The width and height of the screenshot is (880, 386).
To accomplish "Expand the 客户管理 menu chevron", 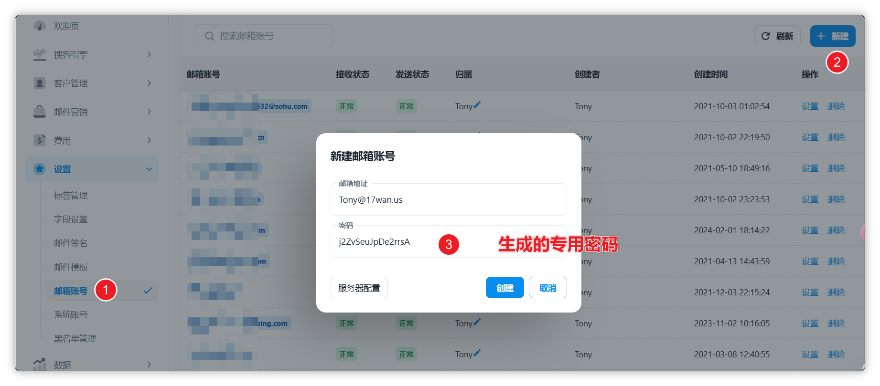I will coord(149,83).
